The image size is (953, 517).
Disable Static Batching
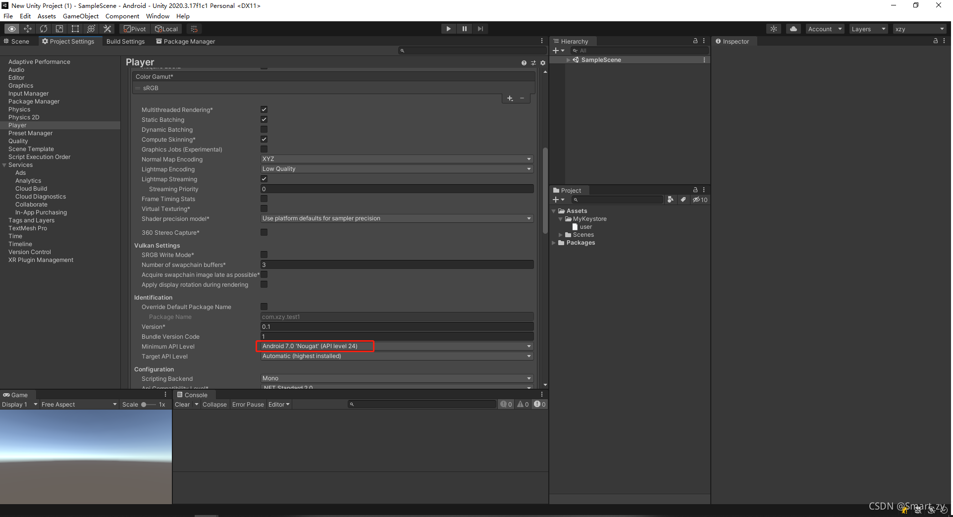click(x=264, y=119)
